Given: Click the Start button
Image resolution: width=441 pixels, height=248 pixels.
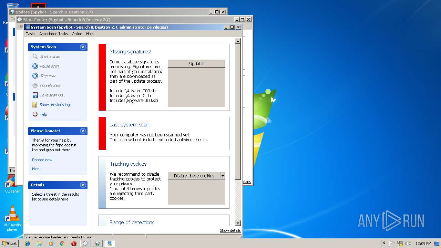Looking at the screenshot, I should [x=9, y=244].
